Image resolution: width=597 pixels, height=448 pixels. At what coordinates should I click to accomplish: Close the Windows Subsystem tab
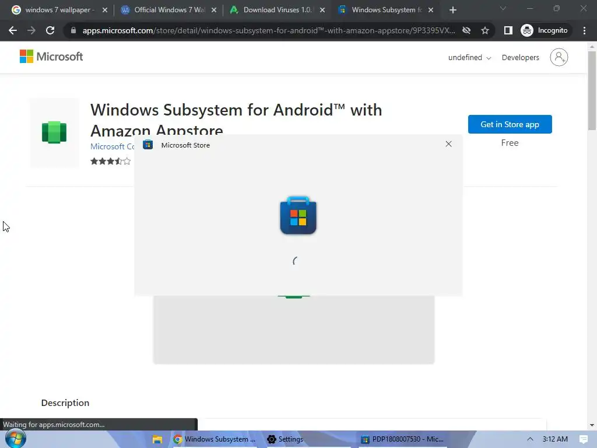click(431, 10)
